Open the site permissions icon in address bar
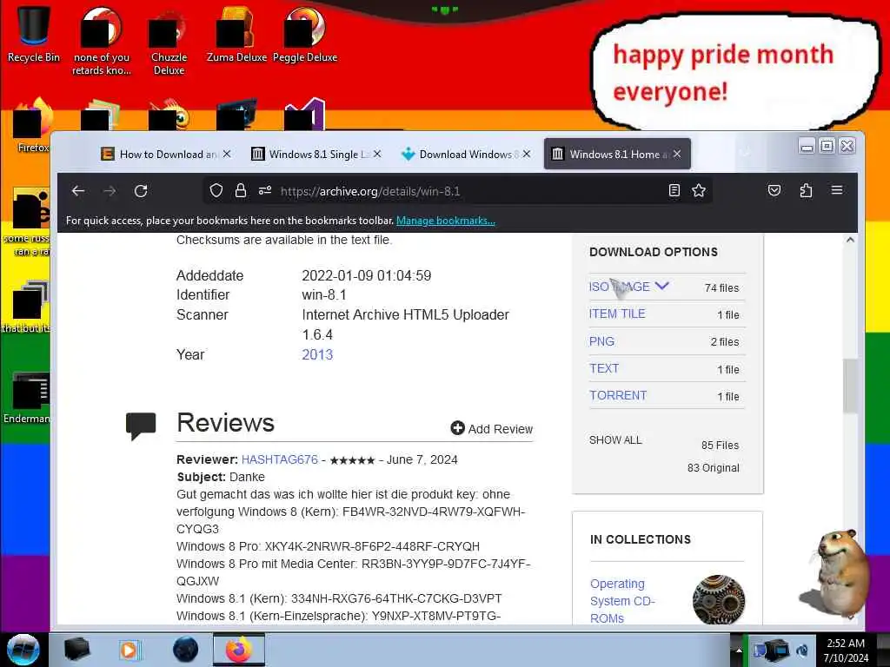The width and height of the screenshot is (890, 667). pyautogui.click(x=265, y=190)
